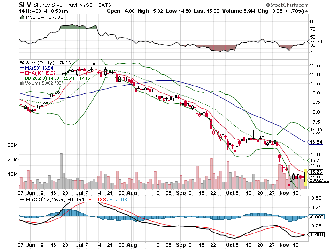The image size is (329, 249).
Task: Click the -0.491 MACD value tag
Action: click(x=316, y=234)
